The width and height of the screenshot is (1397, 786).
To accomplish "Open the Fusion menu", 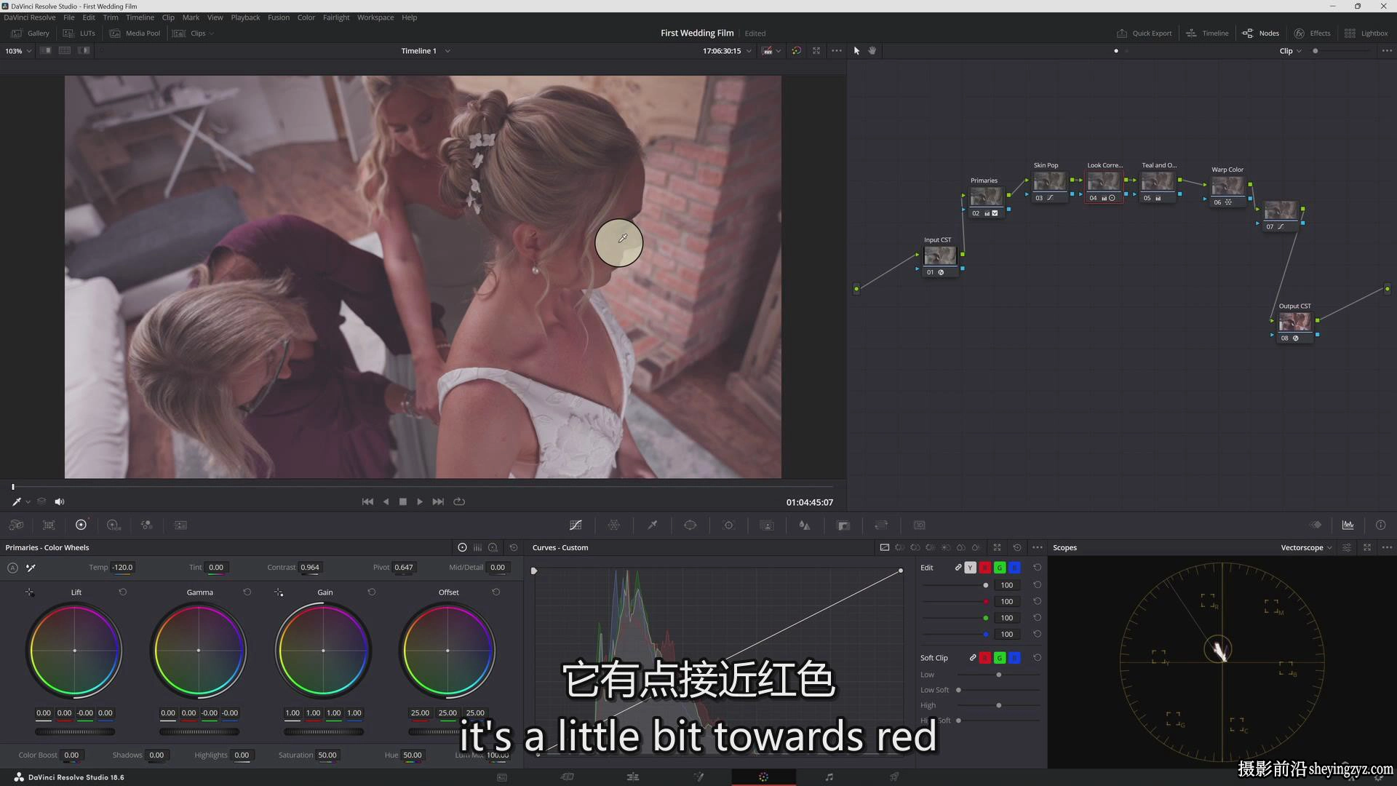I will 279,17.
